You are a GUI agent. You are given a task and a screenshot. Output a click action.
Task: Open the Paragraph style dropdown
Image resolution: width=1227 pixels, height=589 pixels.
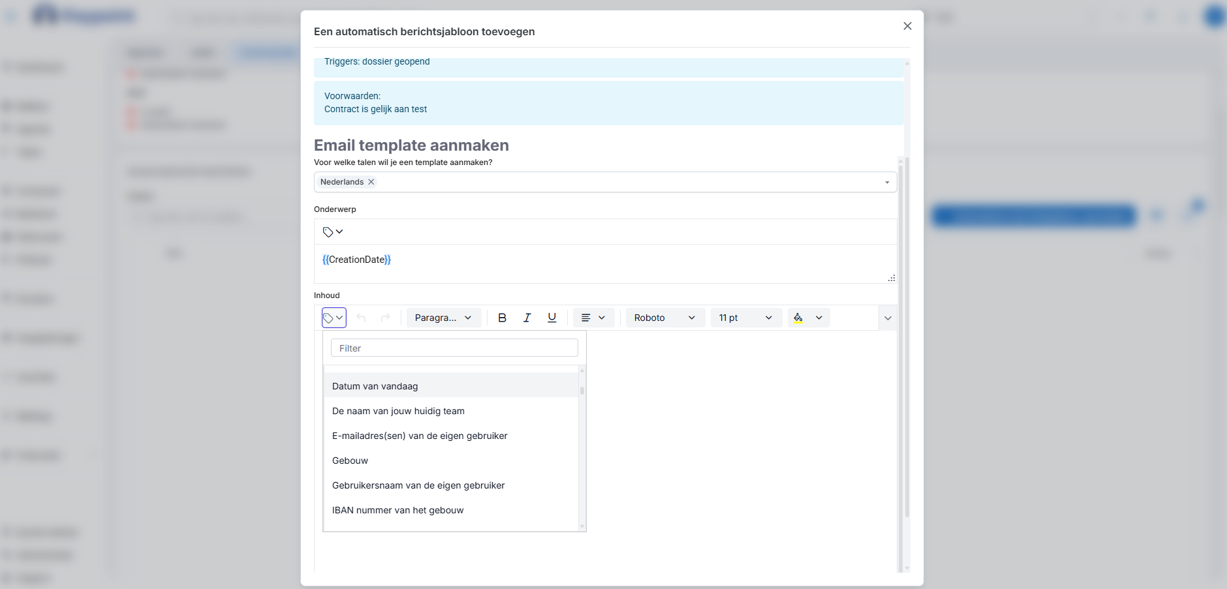444,318
